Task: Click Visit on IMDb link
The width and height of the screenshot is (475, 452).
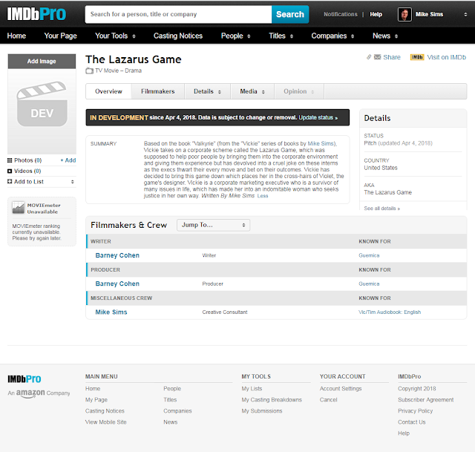Action: pyautogui.click(x=446, y=57)
